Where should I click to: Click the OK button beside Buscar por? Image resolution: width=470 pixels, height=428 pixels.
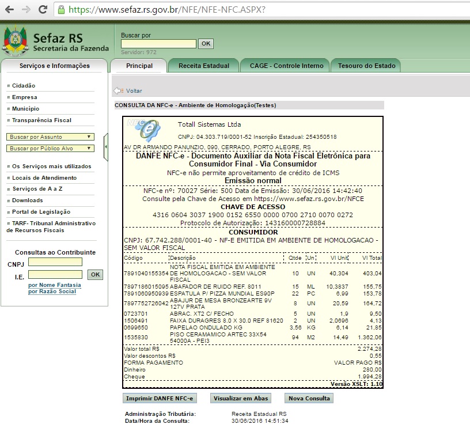click(x=206, y=43)
